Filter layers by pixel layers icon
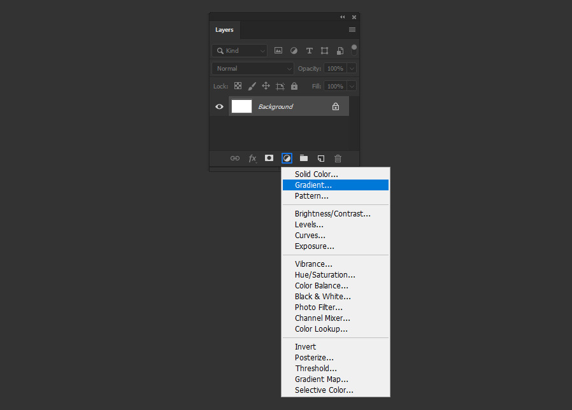572x410 pixels. 278,51
